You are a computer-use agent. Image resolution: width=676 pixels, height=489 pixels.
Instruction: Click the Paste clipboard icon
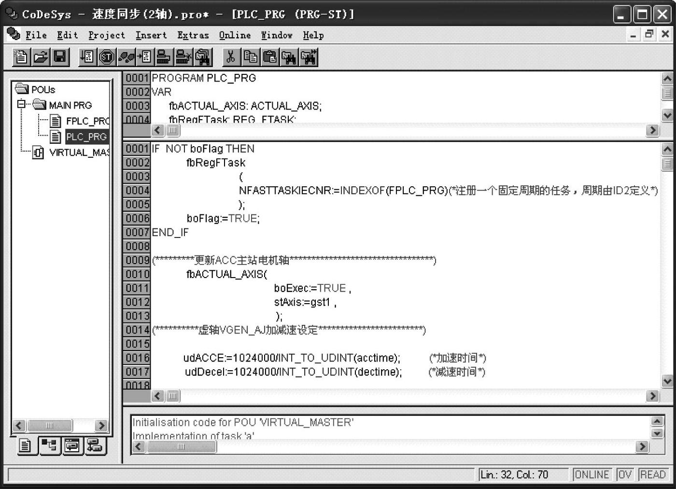coord(269,57)
